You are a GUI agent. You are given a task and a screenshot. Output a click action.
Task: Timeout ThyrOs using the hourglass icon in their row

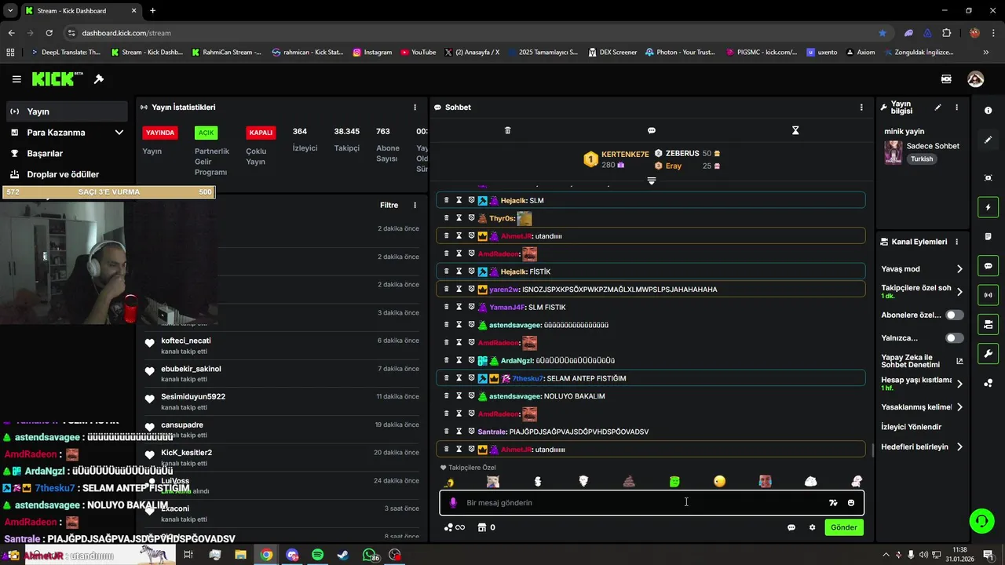[459, 218]
